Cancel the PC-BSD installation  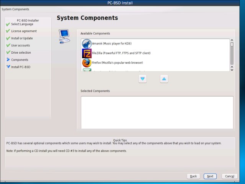click(x=230, y=176)
